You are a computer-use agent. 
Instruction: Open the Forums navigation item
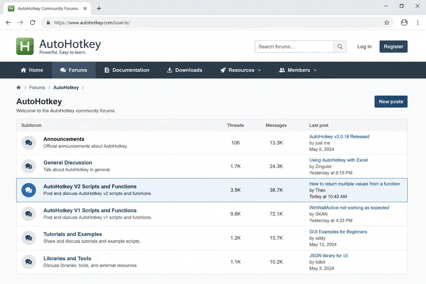(x=74, y=70)
